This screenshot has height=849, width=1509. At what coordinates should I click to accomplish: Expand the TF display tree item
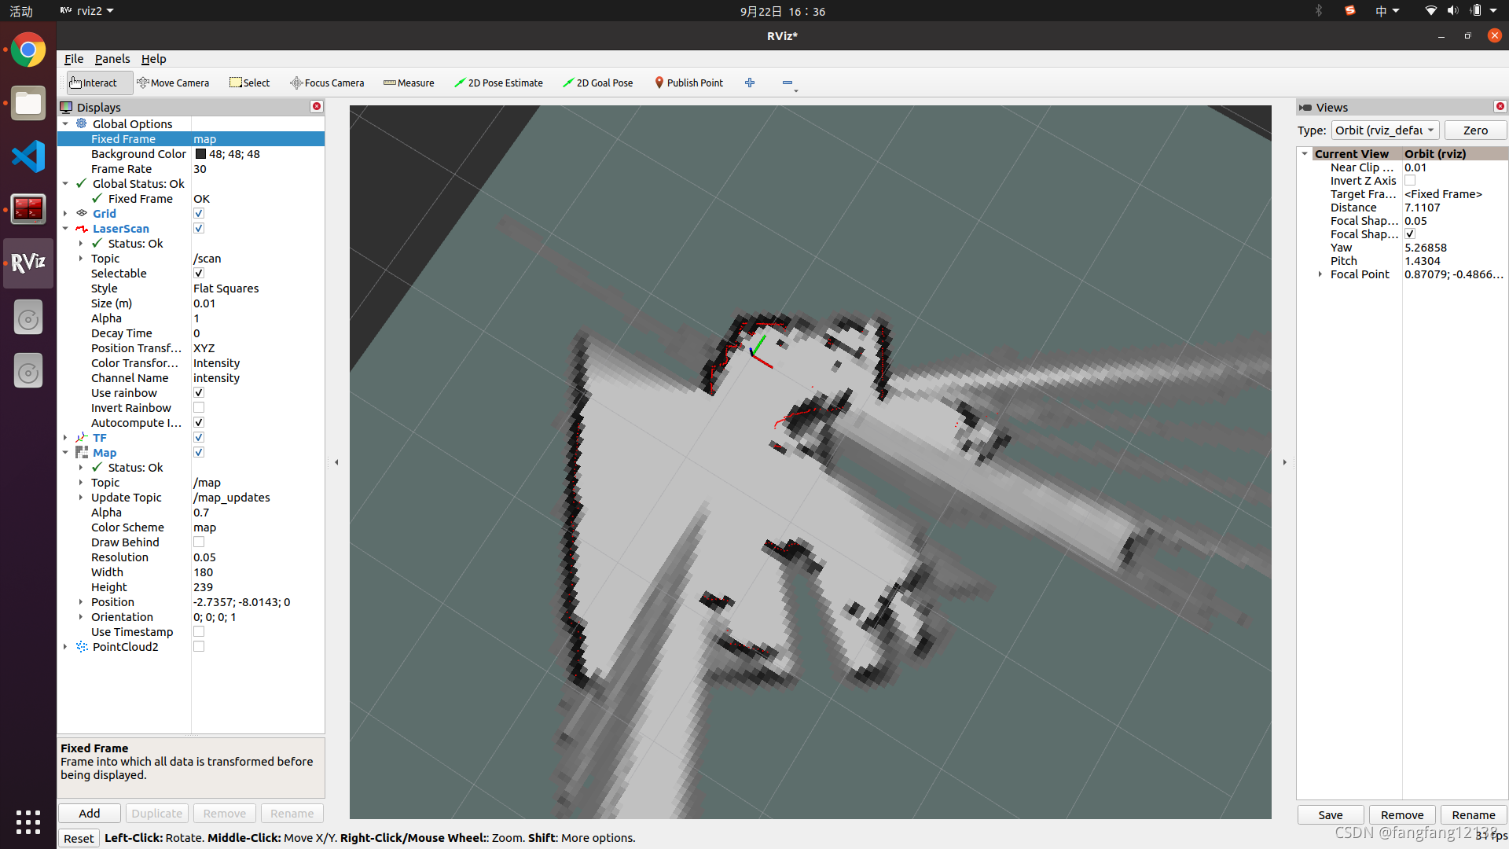(65, 438)
